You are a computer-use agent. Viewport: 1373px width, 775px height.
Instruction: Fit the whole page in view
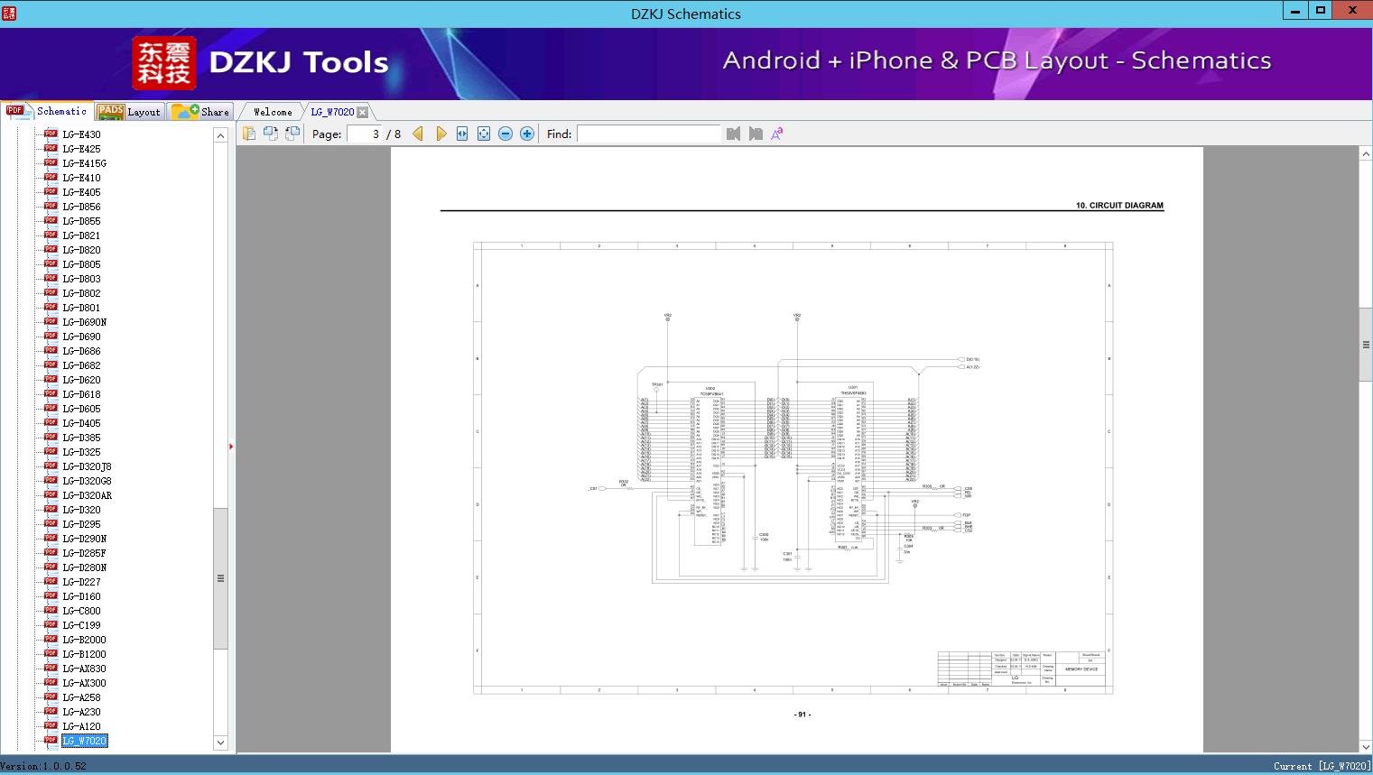(484, 134)
